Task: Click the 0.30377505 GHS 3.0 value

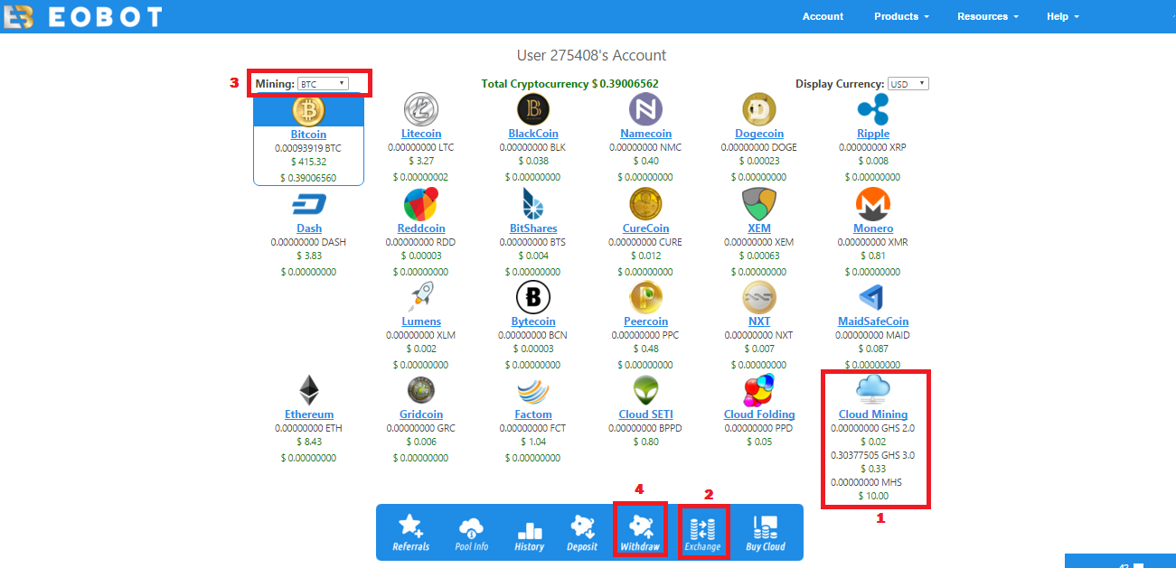Action: [873, 455]
